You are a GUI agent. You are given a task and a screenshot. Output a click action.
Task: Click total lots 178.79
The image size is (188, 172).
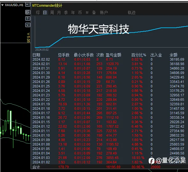tap(64, 167)
